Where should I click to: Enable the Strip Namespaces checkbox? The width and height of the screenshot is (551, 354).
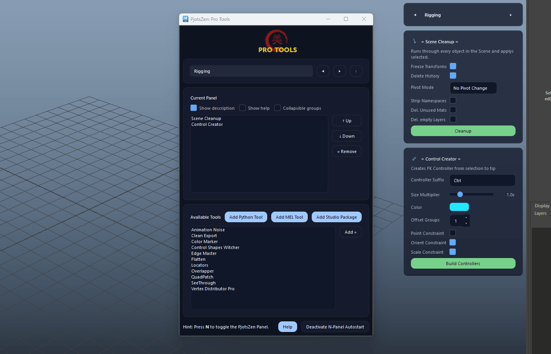point(453,100)
